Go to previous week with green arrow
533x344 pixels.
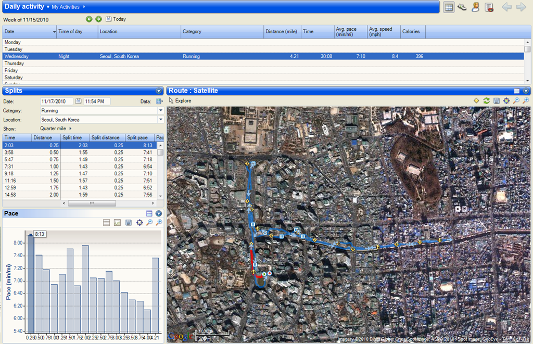(x=89, y=19)
